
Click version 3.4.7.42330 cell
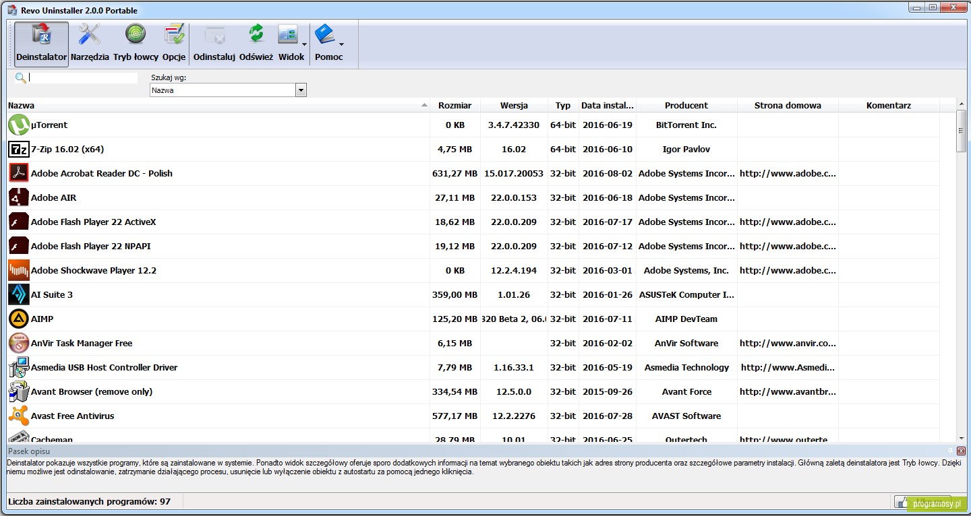click(x=514, y=125)
